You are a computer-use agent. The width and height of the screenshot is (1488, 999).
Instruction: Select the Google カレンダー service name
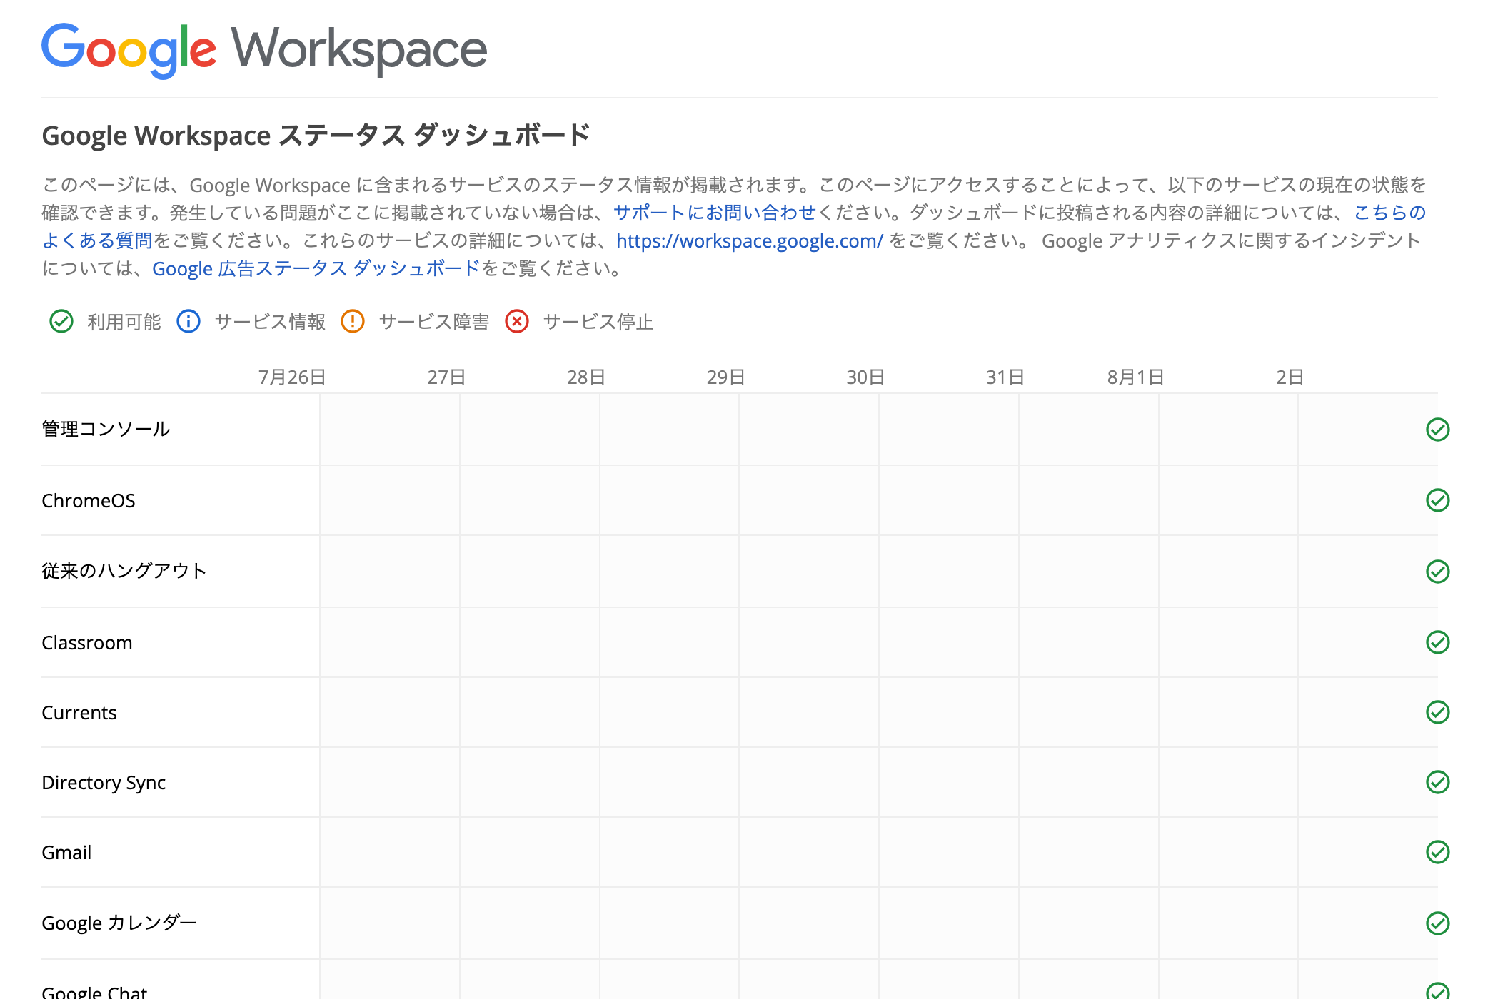(119, 923)
